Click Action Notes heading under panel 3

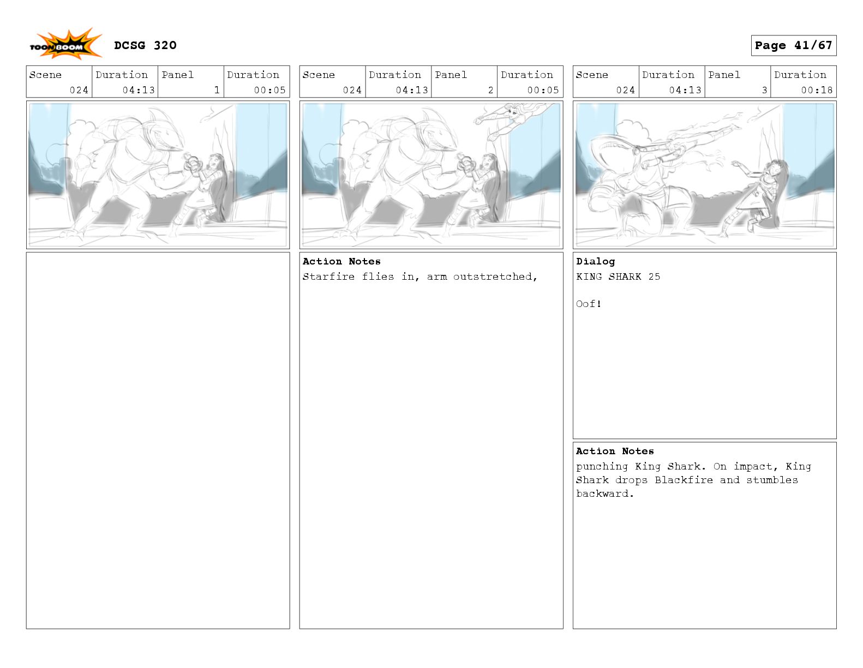615,451
